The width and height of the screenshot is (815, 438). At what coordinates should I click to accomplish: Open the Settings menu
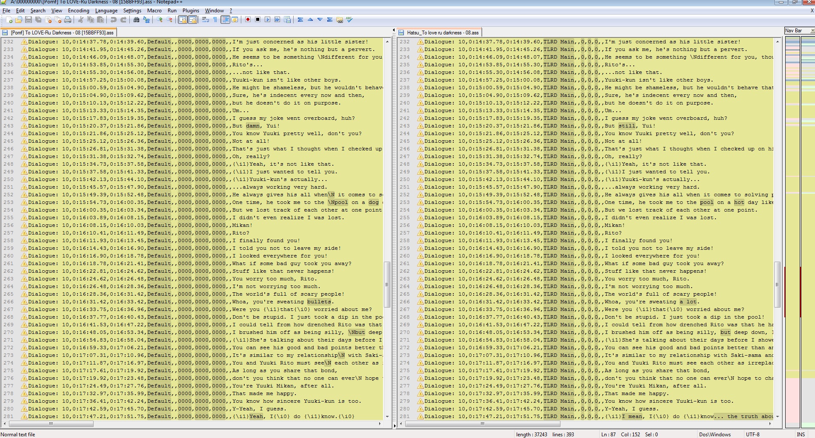click(132, 11)
